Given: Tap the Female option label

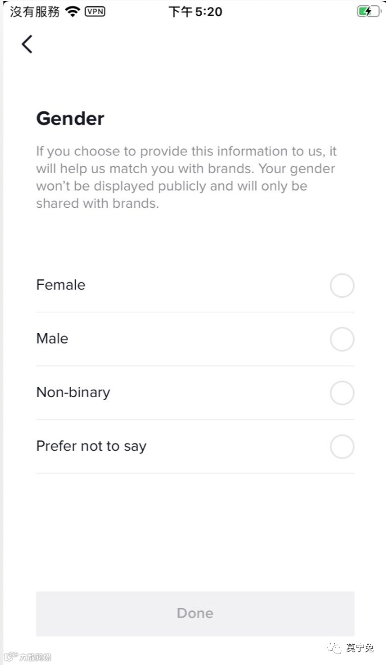Looking at the screenshot, I should (61, 285).
